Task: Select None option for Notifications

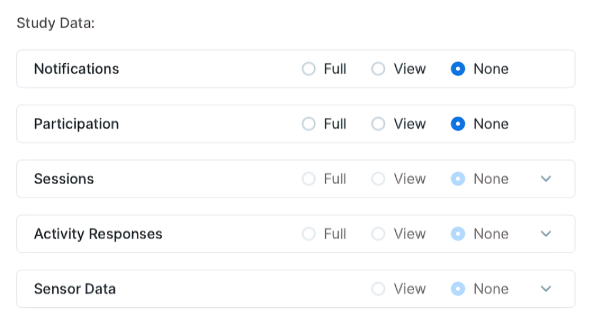Action: (x=458, y=69)
